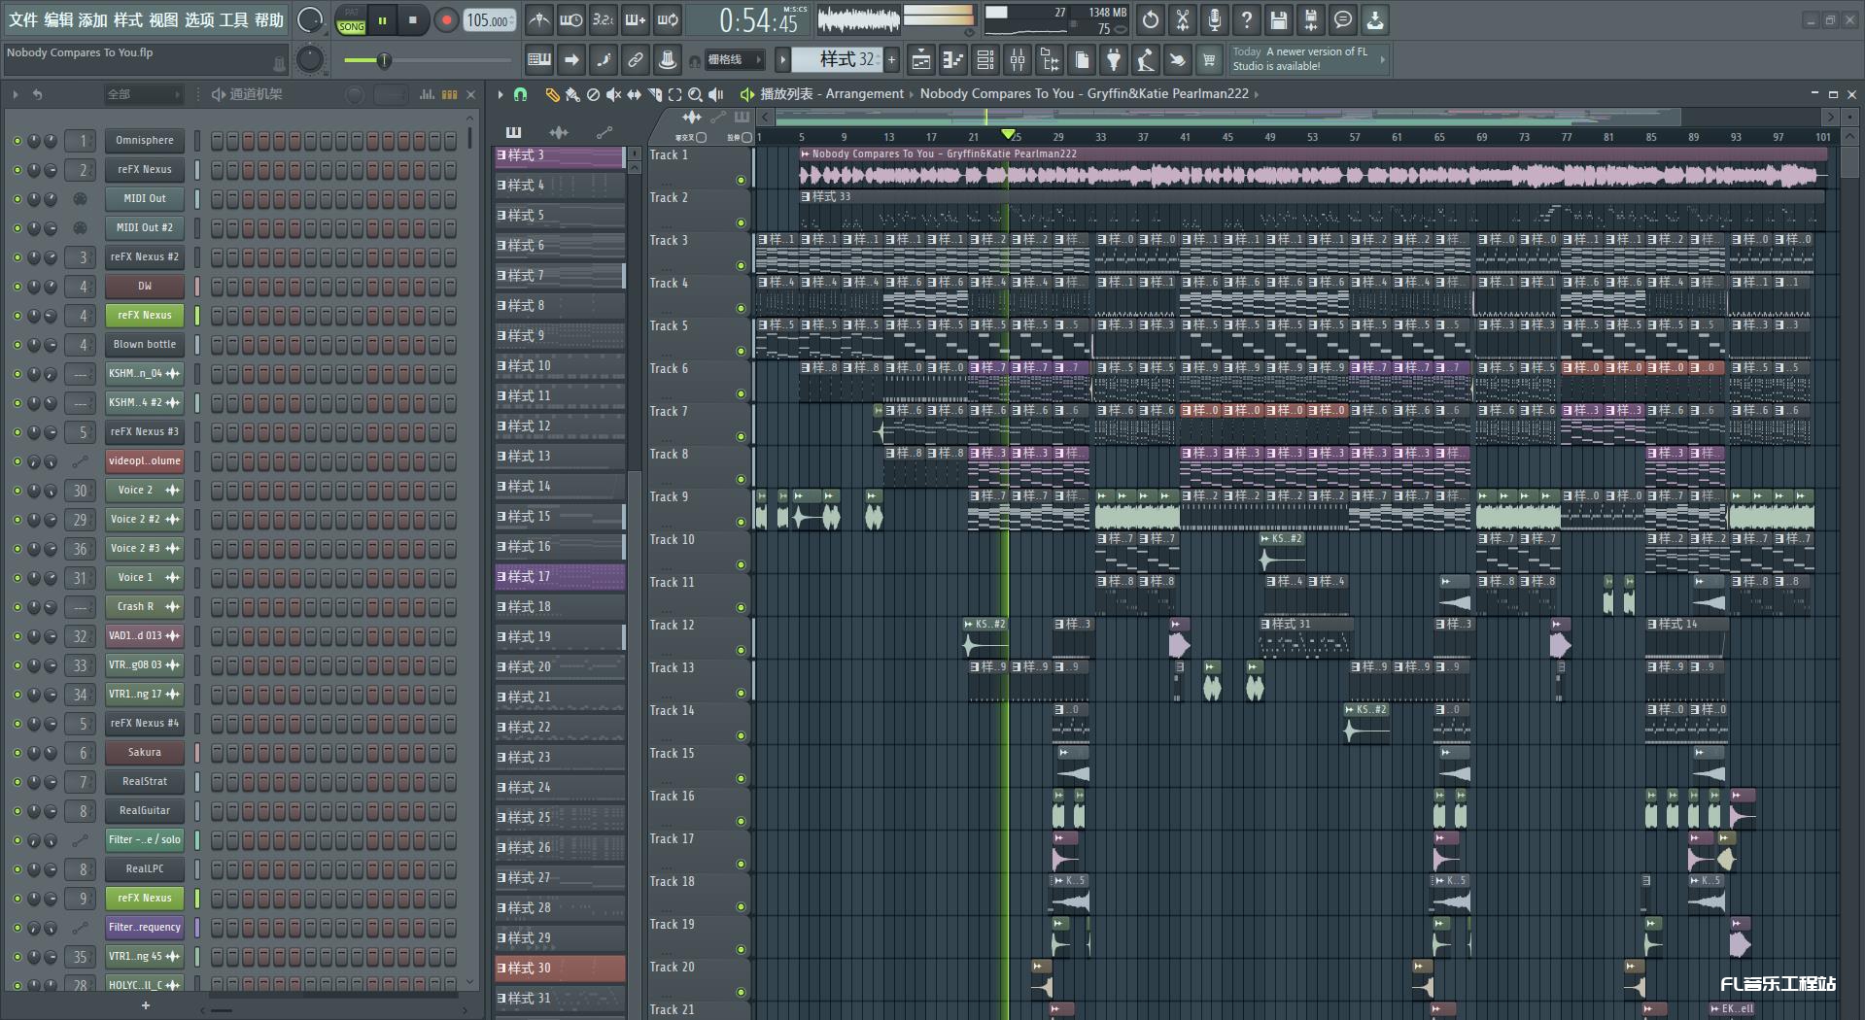1865x1020 pixels.
Task: Toggle the RealGuitar channel mute LED
Action: coord(17,811)
